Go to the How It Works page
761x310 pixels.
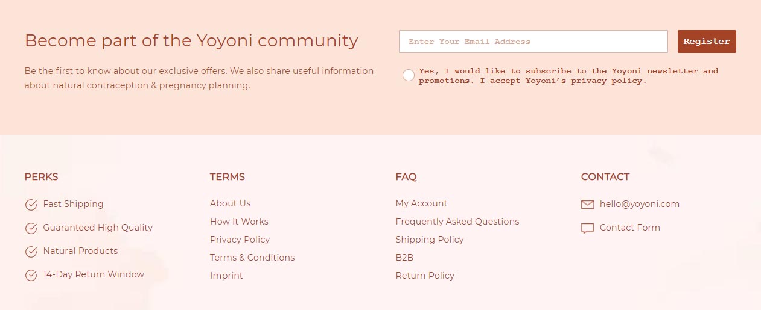point(239,222)
